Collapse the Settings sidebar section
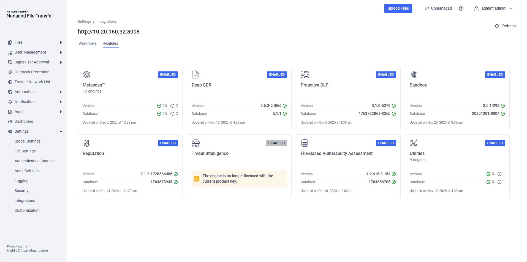This screenshot has width=527, height=262. [x=61, y=132]
